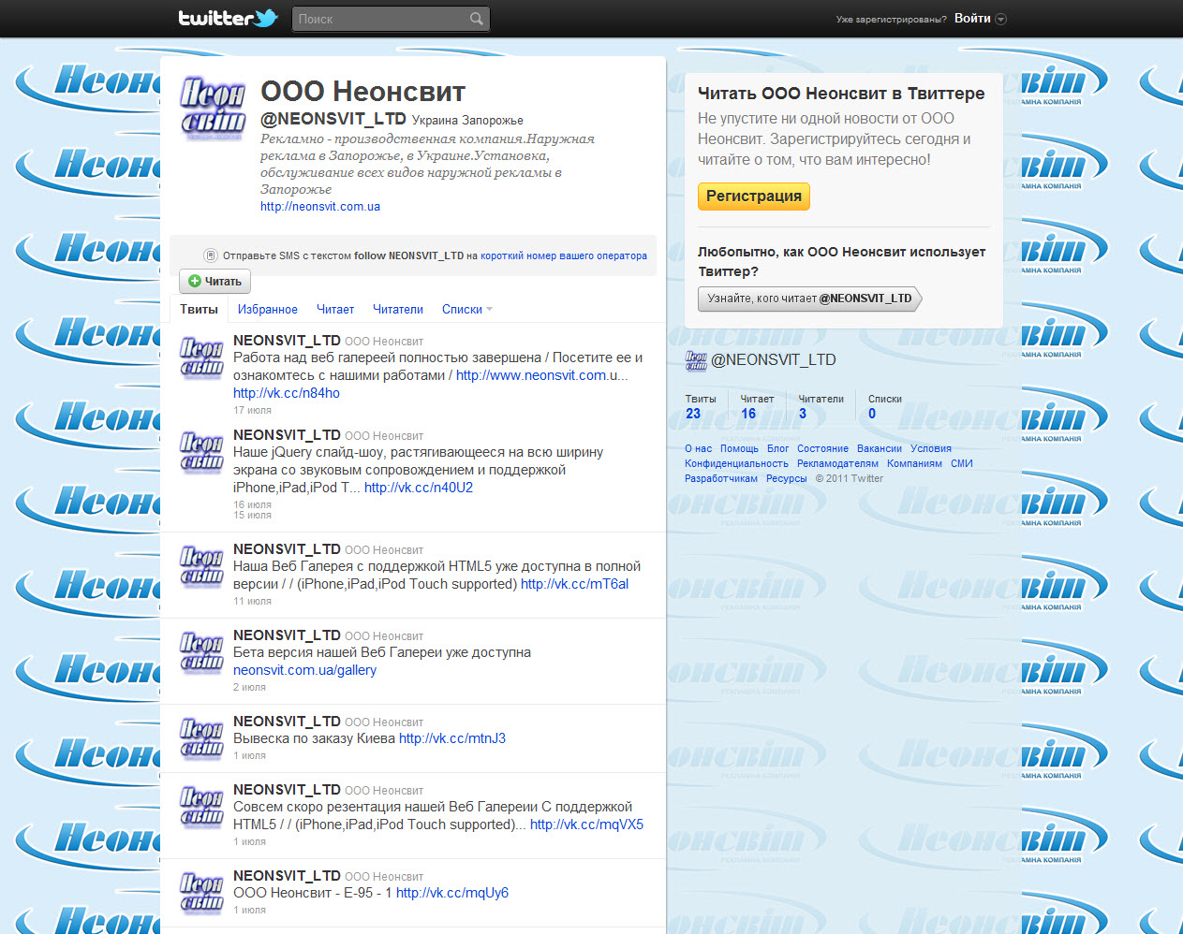Click avatar of the 'Бета версия' tweet

(x=201, y=651)
